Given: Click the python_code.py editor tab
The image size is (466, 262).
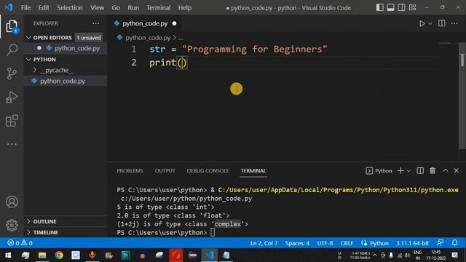Looking at the screenshot, I should (145, 23).
